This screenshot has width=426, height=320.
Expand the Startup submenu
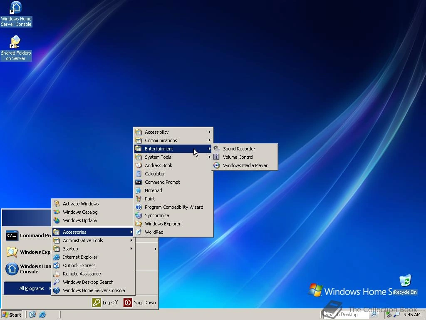tap(70, 249)
